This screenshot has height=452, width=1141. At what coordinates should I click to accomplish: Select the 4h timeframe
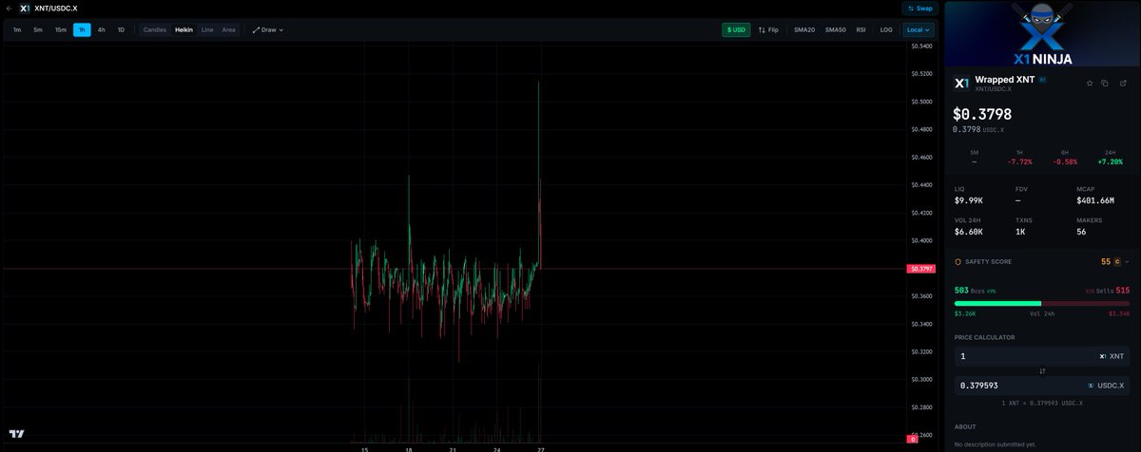click(101, 29)
